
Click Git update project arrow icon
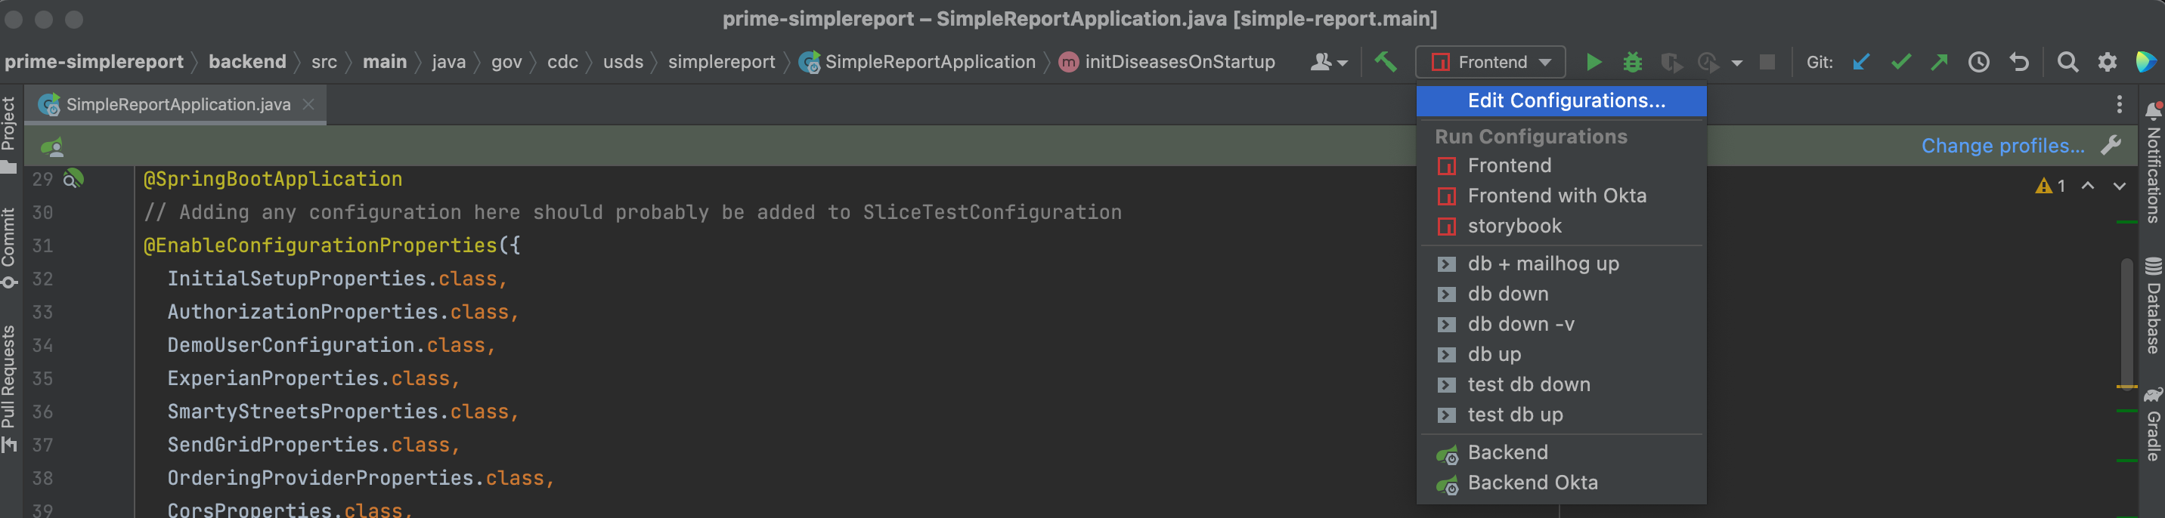pos(1861,62)
